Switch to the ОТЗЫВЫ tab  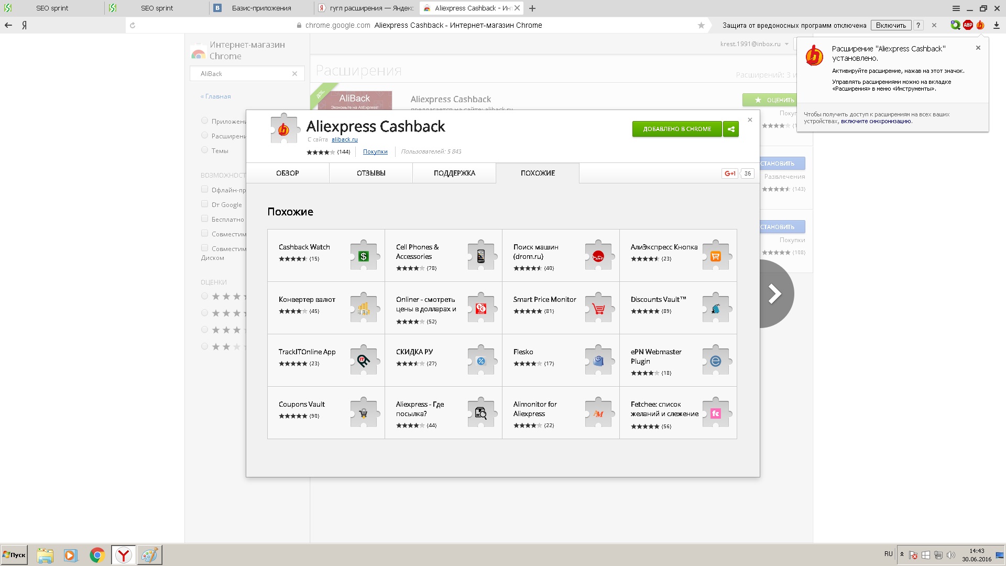point(371,173)
